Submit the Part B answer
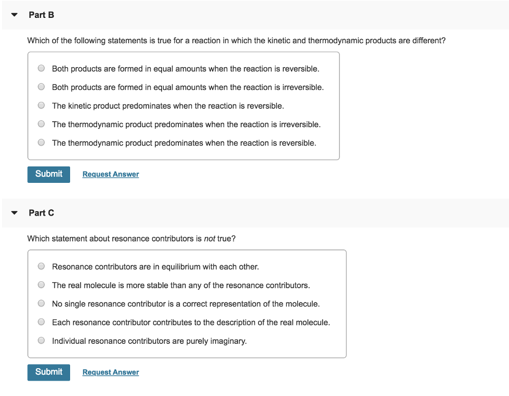The image size is (509, 396). pyautogui.click(x=49, y=174)
